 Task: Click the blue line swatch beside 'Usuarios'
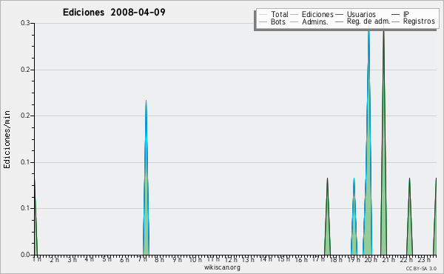tap(339, 15)
